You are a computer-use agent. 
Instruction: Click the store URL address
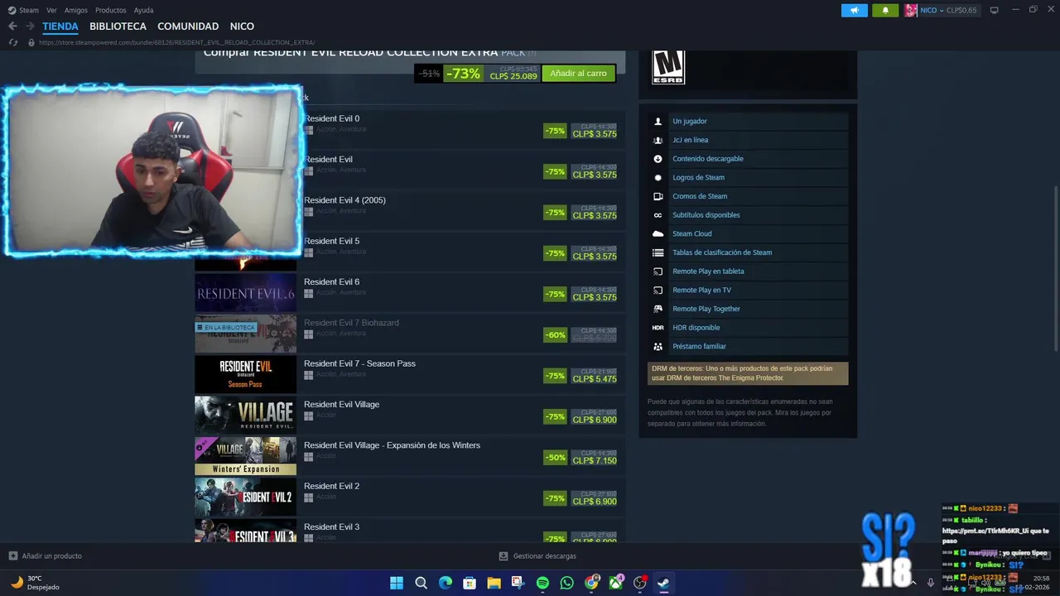coord(176,42)
